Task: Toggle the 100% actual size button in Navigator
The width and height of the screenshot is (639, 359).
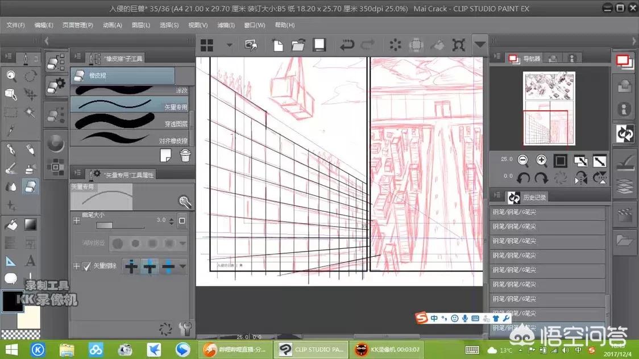Action: pyautogui.click(x=561, y=161)
